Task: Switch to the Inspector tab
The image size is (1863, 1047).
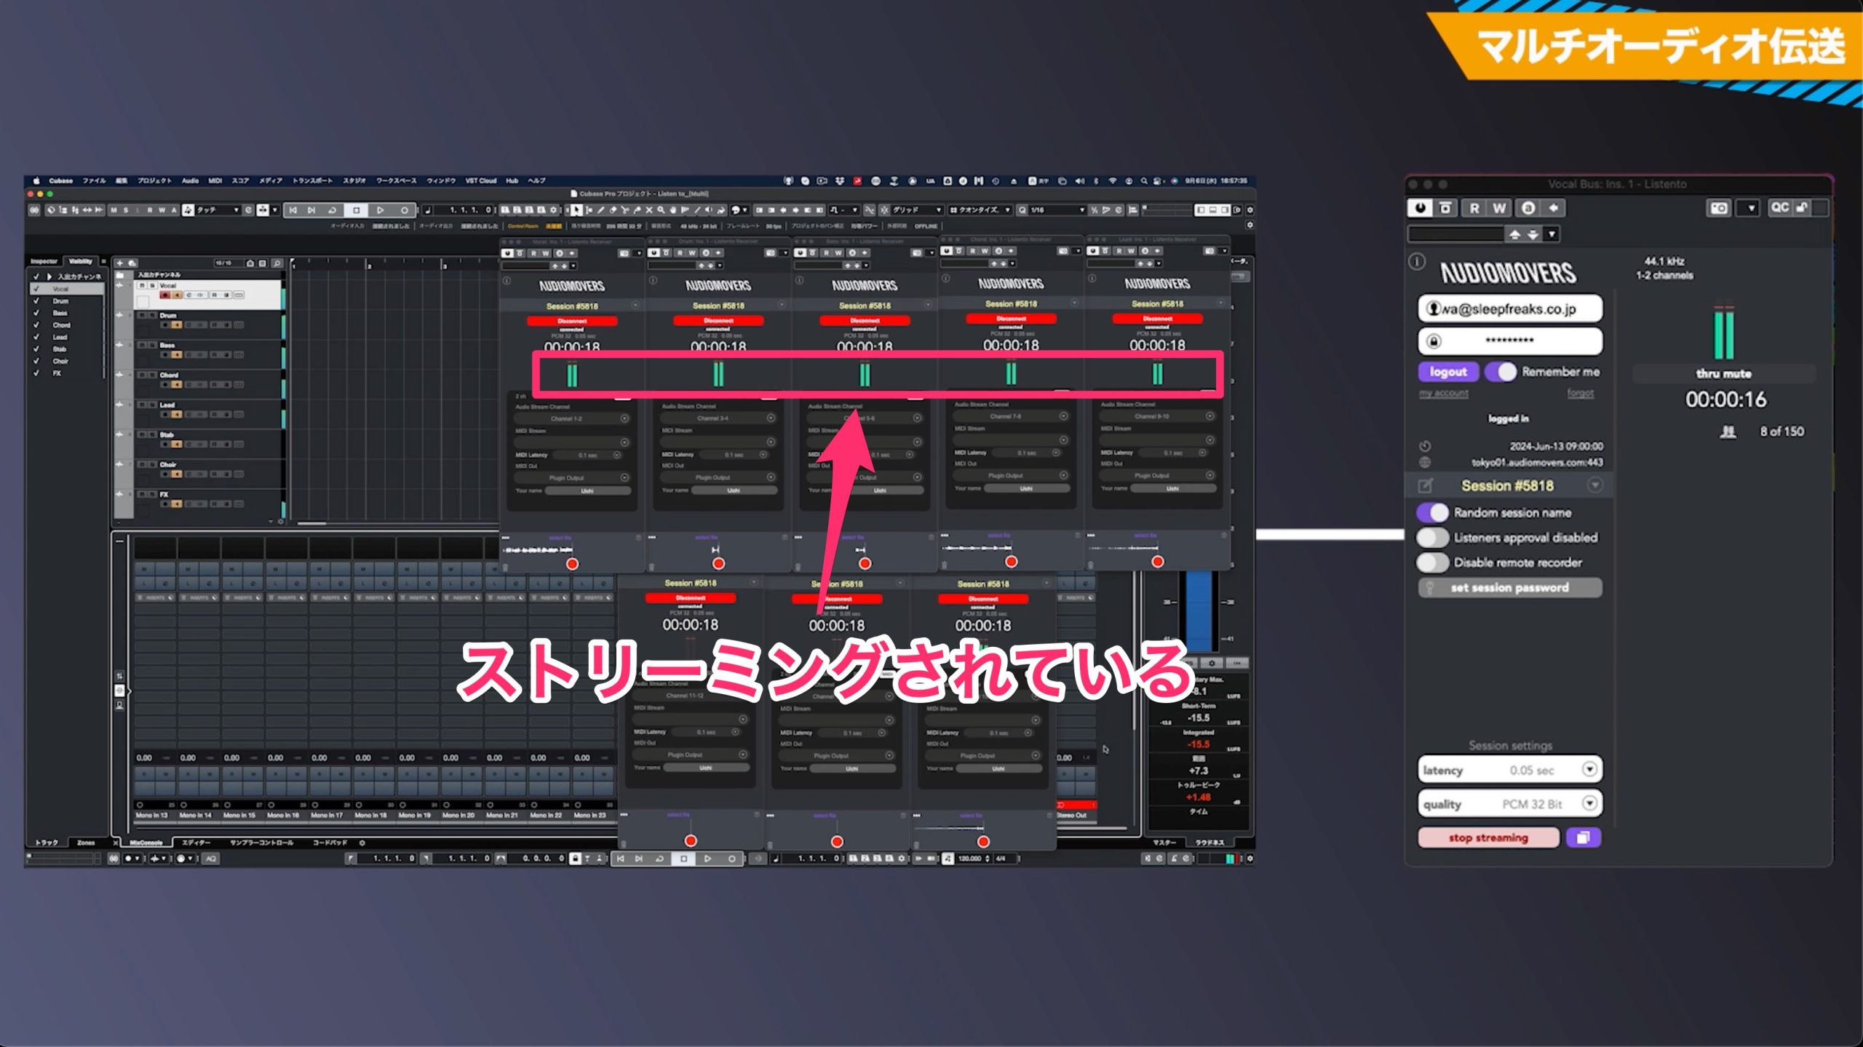Action: pyautogui.click(x=44, y=261)
